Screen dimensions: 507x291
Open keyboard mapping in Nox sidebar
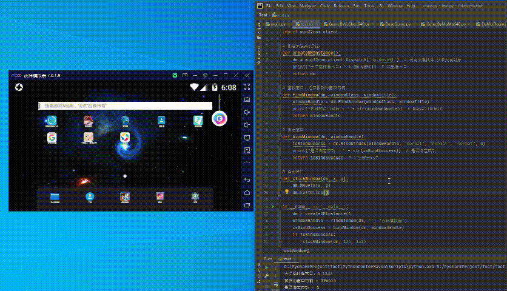tap(247, 99)
